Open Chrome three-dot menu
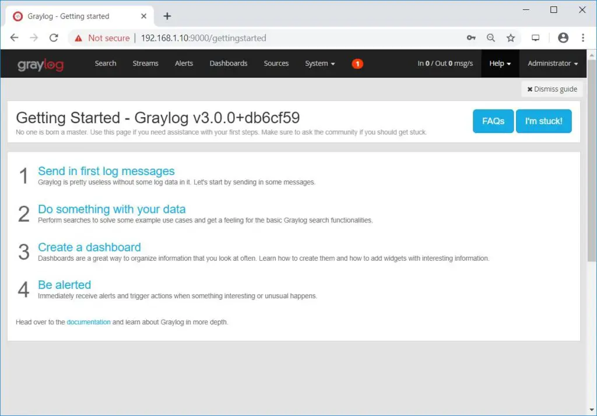Screen dimensions: 597x416 pyautogui.click(x=583, y=38)
